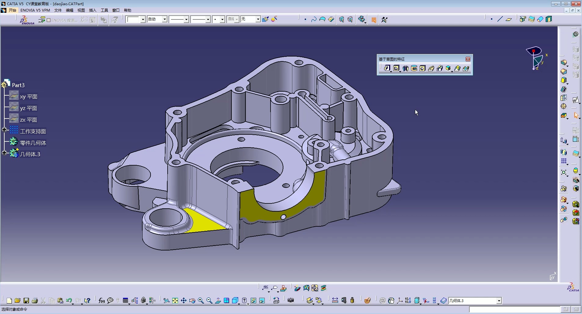Click the 开始 start menu button
Viewport: 582px width, 314px height.
tap(12, 10)
